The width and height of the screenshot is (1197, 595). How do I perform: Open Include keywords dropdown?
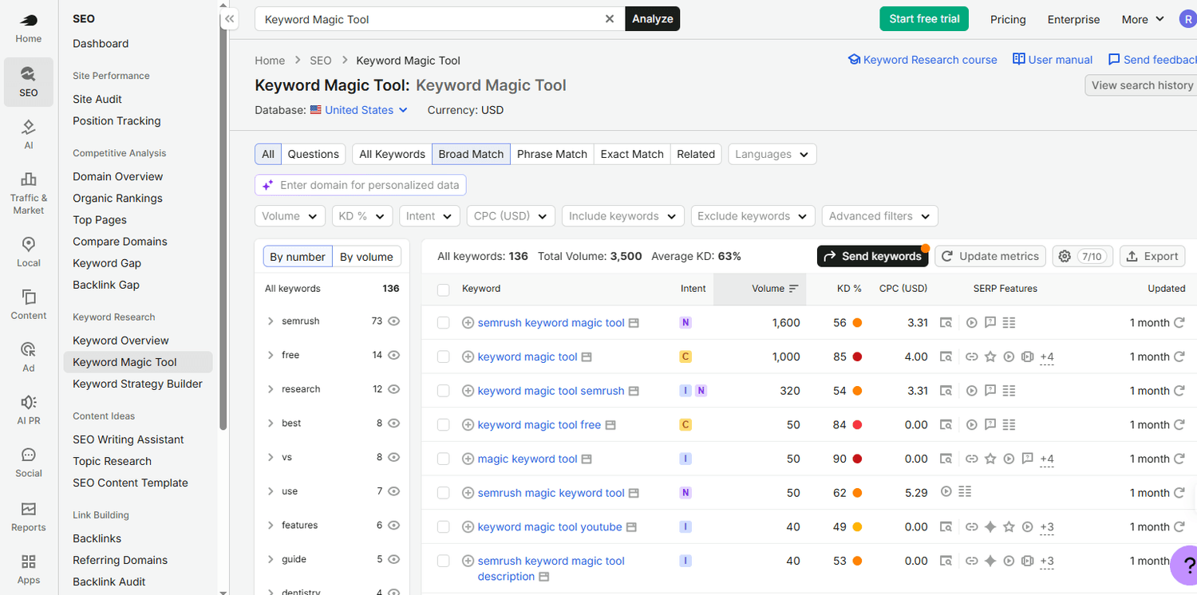tap(623, 216)
